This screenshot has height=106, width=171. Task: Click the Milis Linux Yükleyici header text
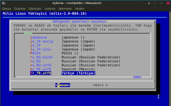[x=45, y=13]
